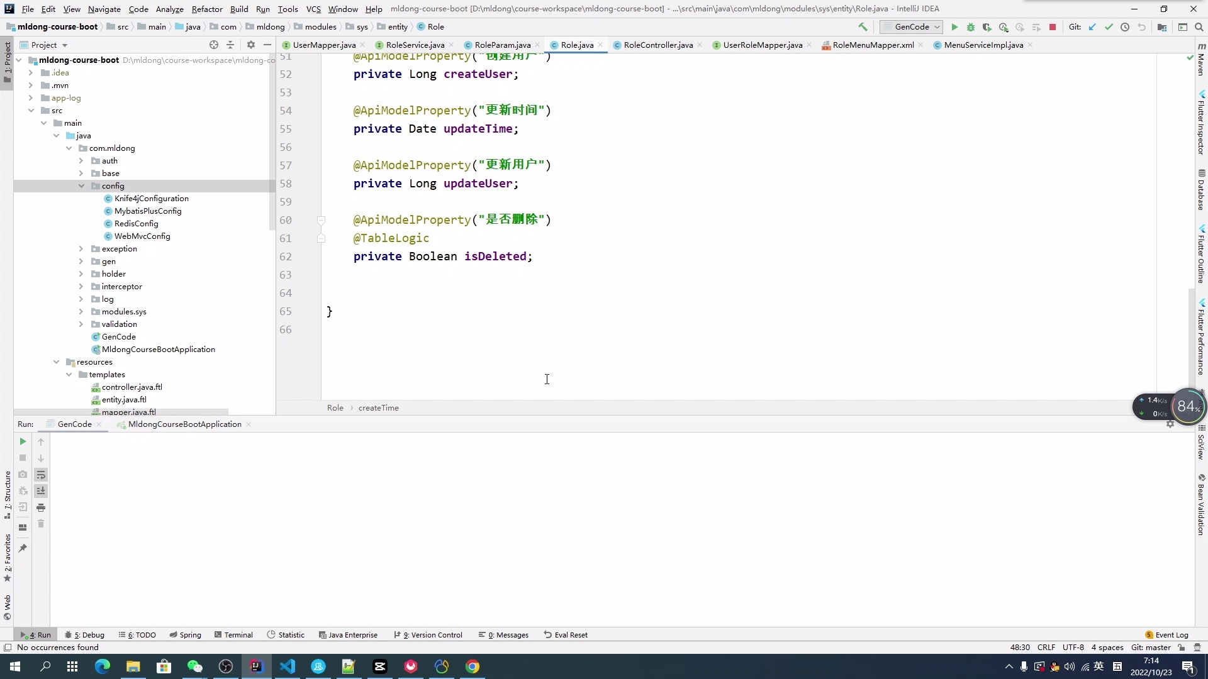Image resolution: width=1208 pixels, height=679 pixels.
Task: Switch to RoleController.java editor tab
Action: pos(657,45)
